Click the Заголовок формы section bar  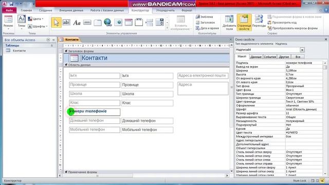pyautogui.click(x=147, y=51)
